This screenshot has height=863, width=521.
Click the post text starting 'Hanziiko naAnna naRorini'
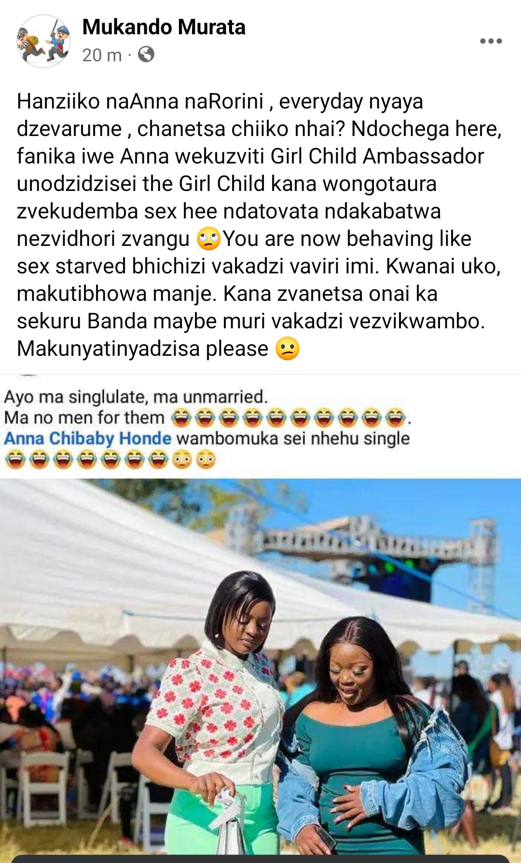(x=260, y=225)
